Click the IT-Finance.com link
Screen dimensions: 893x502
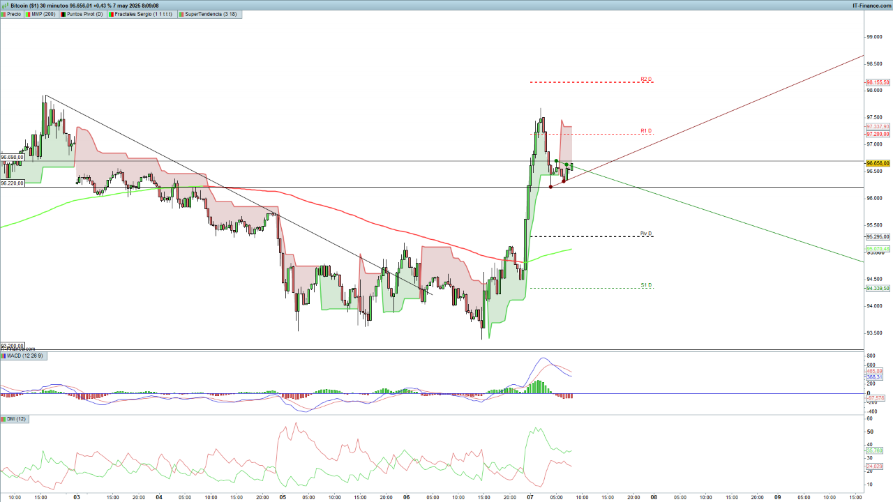tap(871, 6)
